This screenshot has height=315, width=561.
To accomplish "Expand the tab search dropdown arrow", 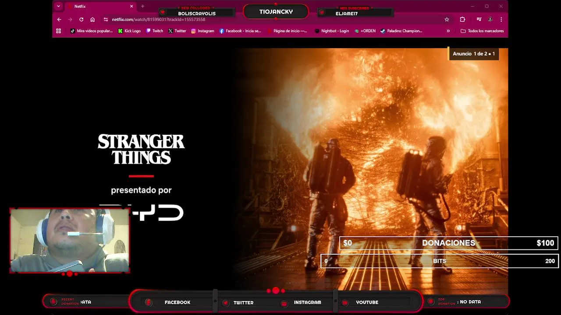I will [x=58, y=6].
